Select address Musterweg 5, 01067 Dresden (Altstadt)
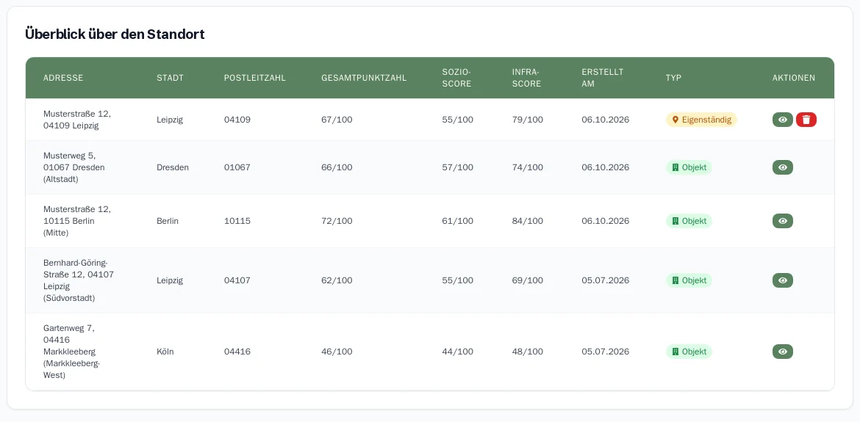The height and width of the screenshot is (422, 860). click(74, 167)
